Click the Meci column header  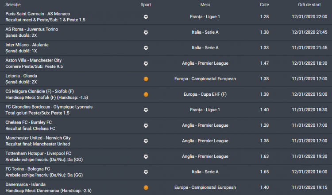[205, 4]
